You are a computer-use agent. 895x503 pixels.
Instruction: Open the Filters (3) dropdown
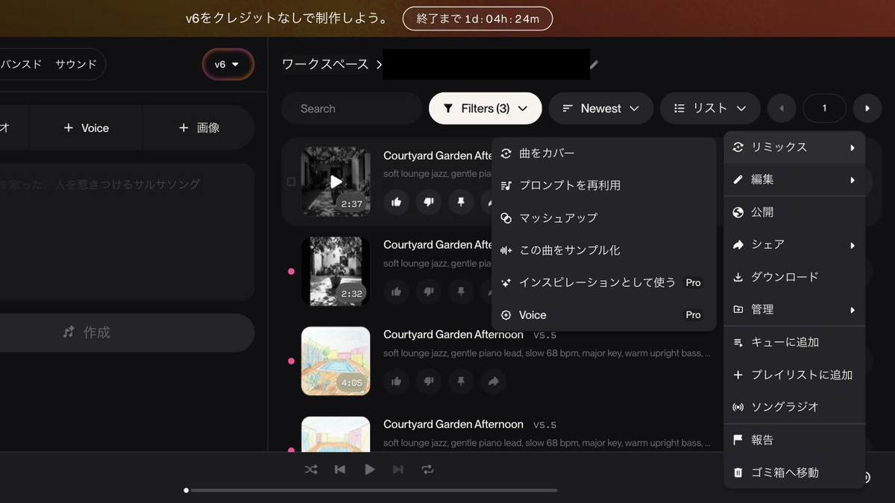(x=485, y=109)
